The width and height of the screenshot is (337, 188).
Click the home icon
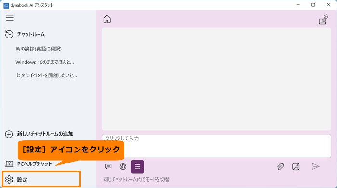(107, 19)
